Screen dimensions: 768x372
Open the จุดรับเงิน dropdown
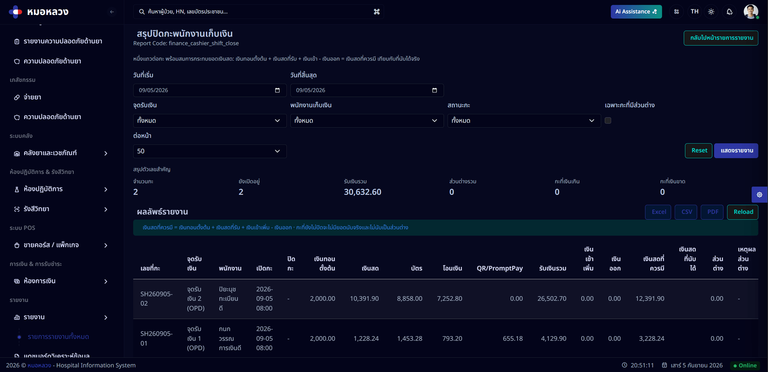(x=209, y=121)
